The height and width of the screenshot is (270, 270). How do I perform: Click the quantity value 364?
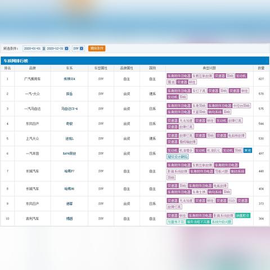(261, 219)
